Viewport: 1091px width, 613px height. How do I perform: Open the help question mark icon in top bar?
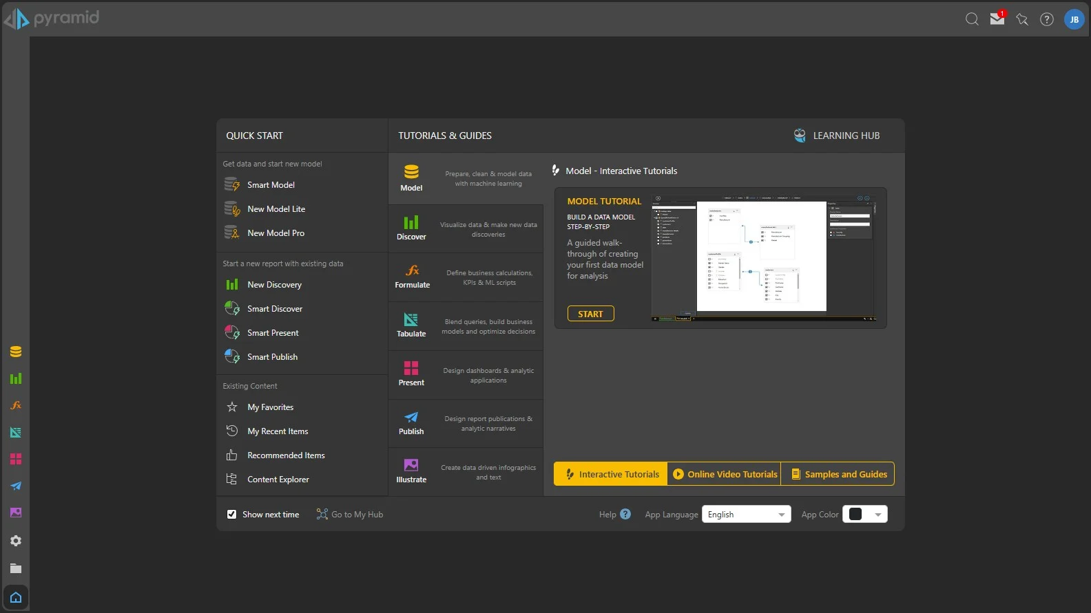(1047, 19)
